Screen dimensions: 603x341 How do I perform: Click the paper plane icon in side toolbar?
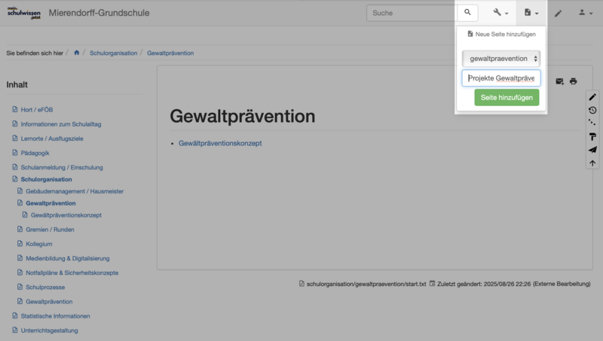(592, 149)
